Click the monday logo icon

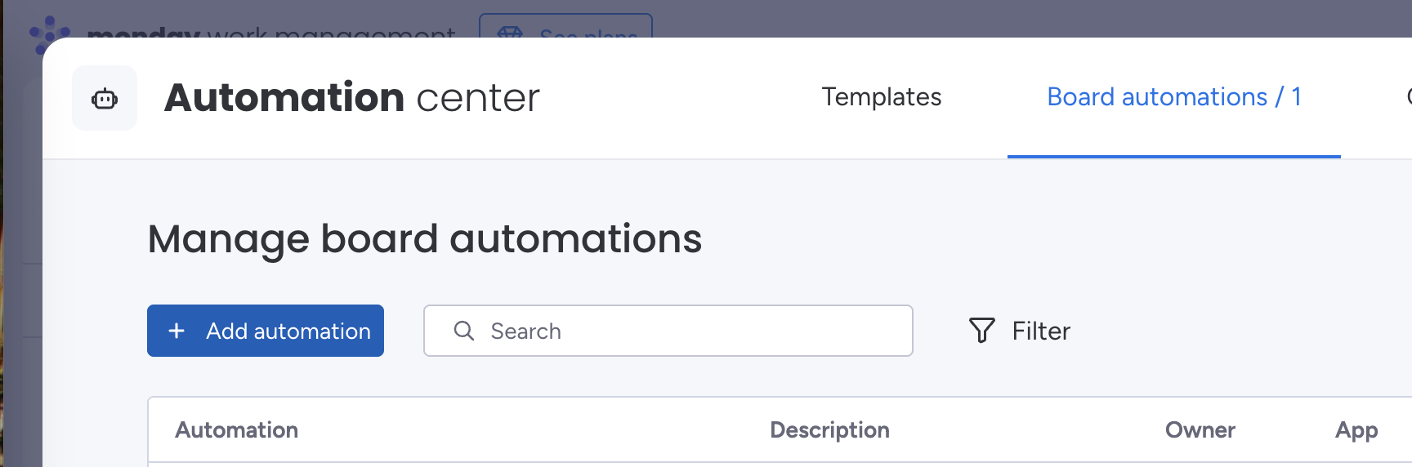[x=48, y=32]
